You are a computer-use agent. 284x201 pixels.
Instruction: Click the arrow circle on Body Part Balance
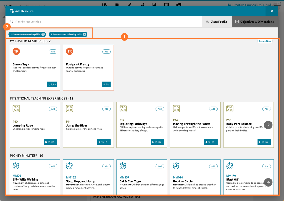tap(268, 125)
